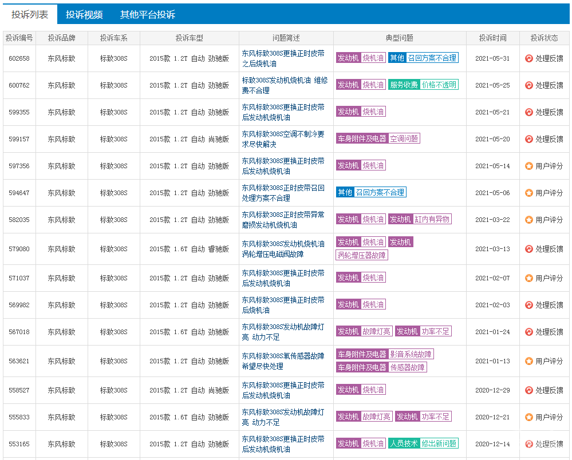Click 召回方案不合理 tag in complaint 602658 row
Viewport: 572px width, 460px height.
(x=432, y=58)
